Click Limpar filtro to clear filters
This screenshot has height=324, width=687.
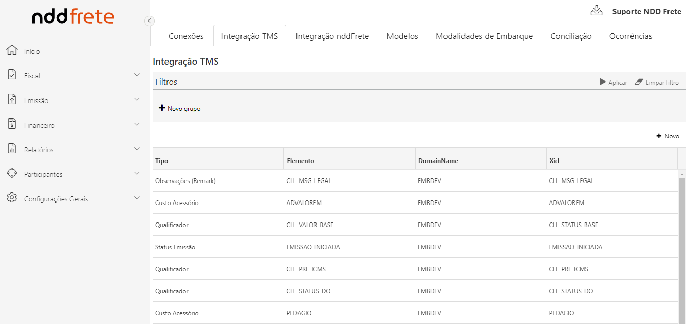click(x=657, y=83)
